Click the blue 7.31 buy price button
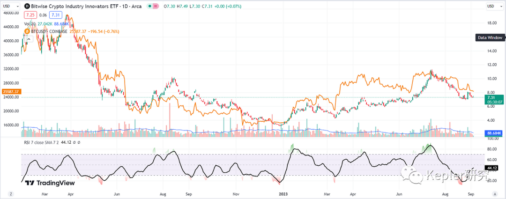The height and width of the screenshot is (199, 506). pyautogui.click(x=55, y=15)
